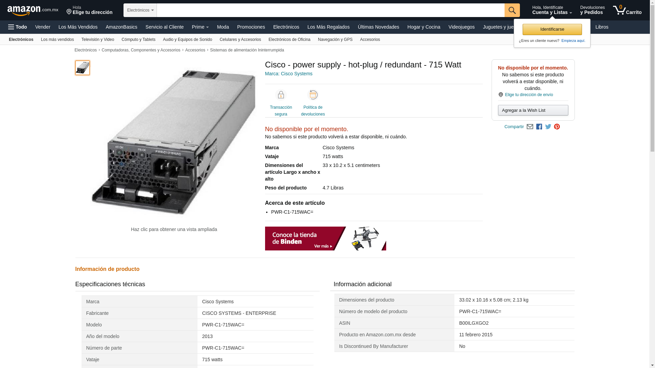Expand the Electrónicos search category dropdown
The width and height of the screenshot is (655, 368).
click(x=140, y=10)
